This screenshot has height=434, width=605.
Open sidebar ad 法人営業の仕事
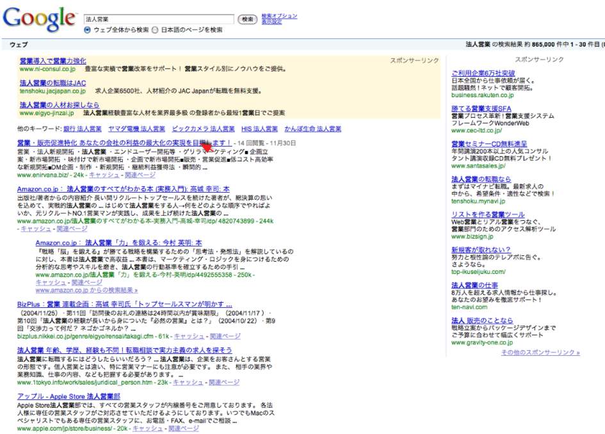tap(474, 285)
